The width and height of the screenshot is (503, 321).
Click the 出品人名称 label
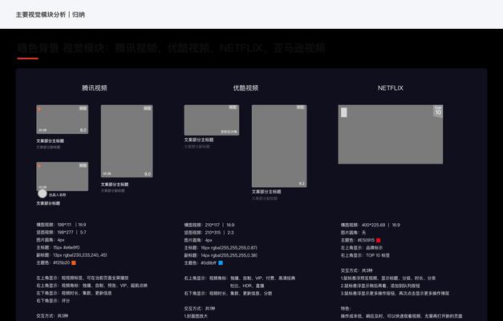[x=58, y=195]
